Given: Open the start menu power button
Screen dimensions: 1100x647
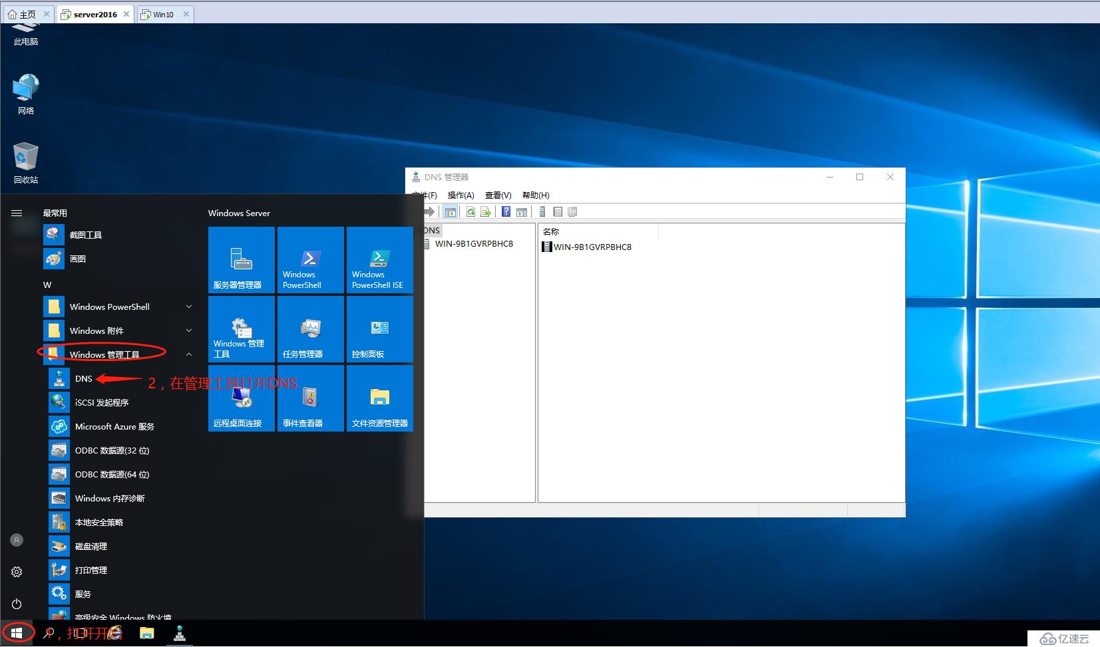Looking at the screenshot, I should pos(17,604).
